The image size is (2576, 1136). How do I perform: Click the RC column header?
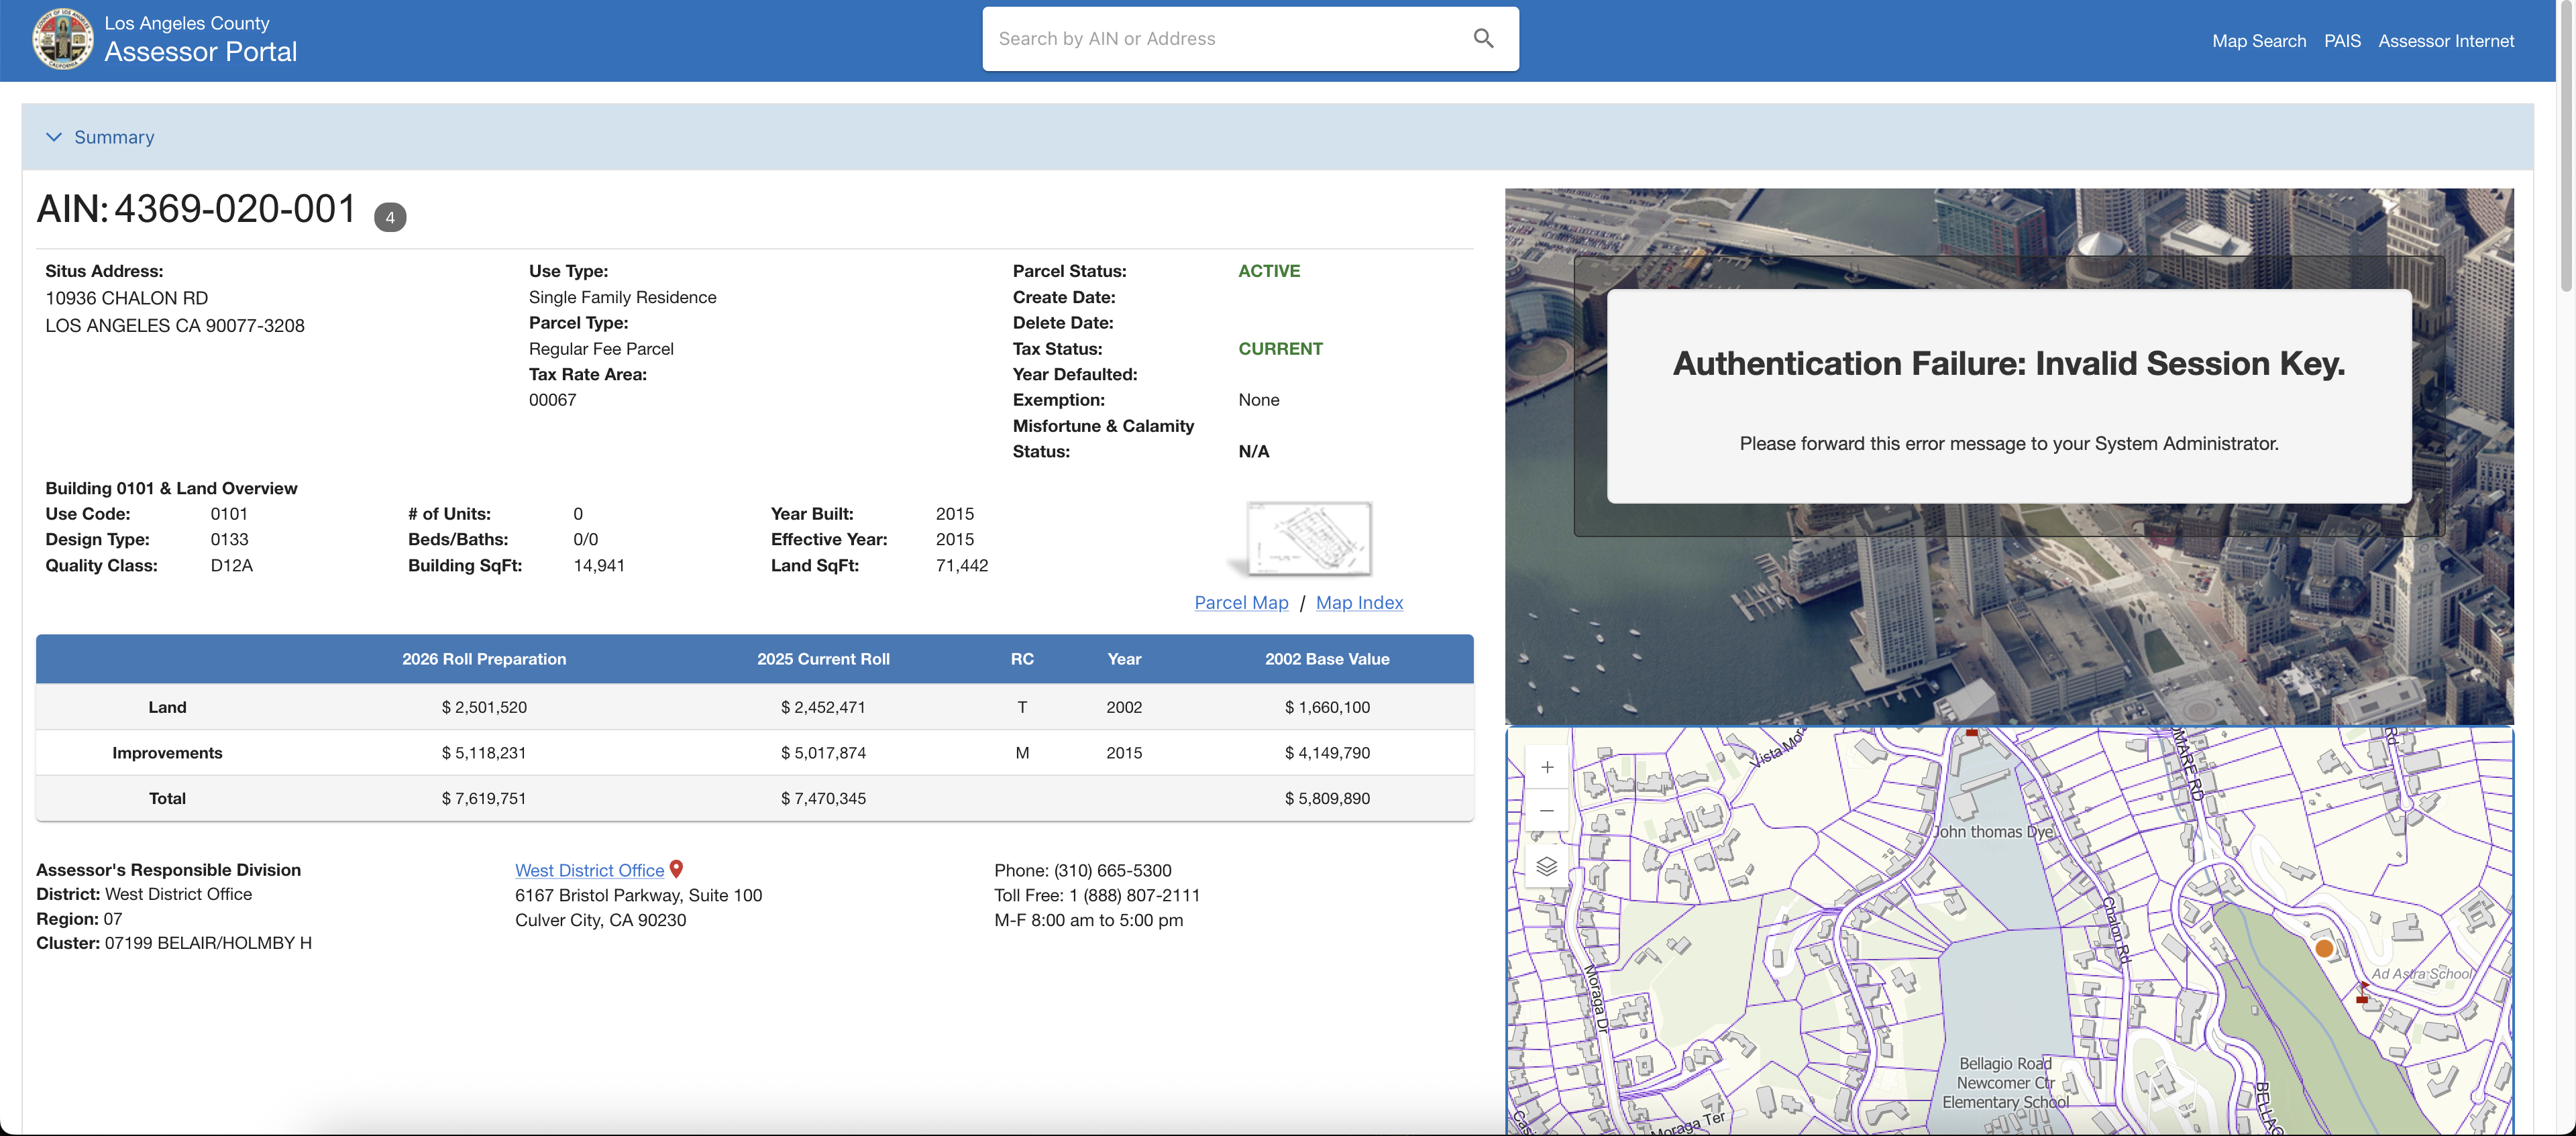tap(1022, 659)
